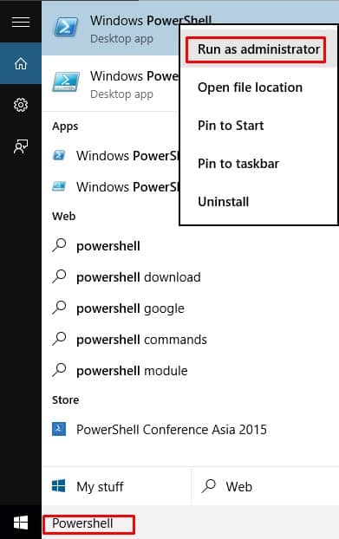
Task: Click the Powershell search input box
Action: tap(89, 524)
